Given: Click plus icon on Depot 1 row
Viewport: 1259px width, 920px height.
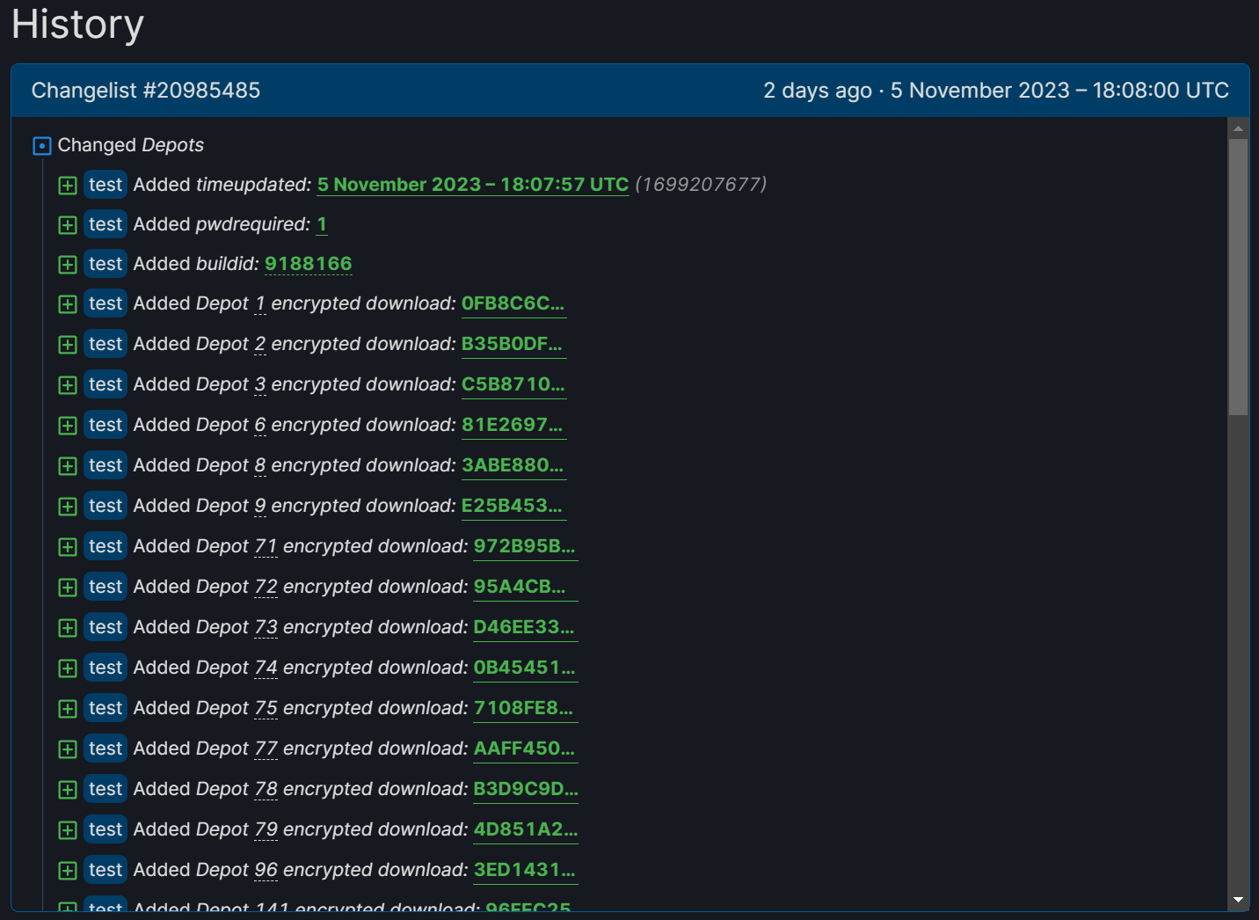Looking at the screenshot, I should point(68,304).
